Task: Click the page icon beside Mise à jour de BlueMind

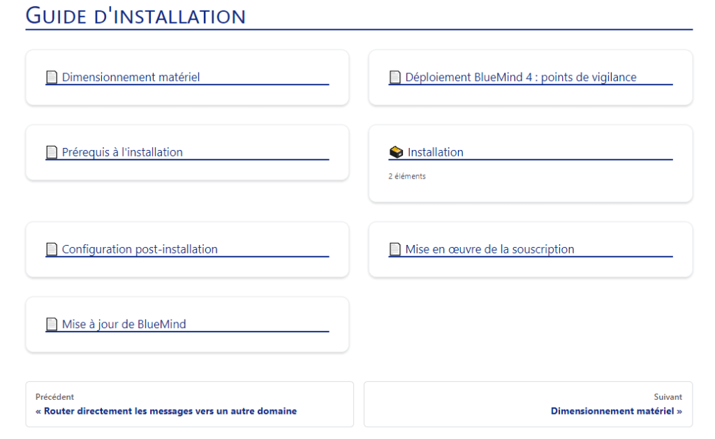Action: click(x=52, y=324)
